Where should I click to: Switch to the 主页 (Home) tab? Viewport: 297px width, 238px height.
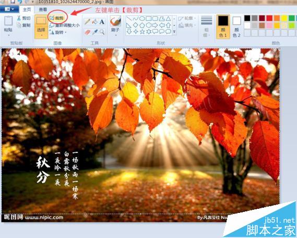pos(27,9)
